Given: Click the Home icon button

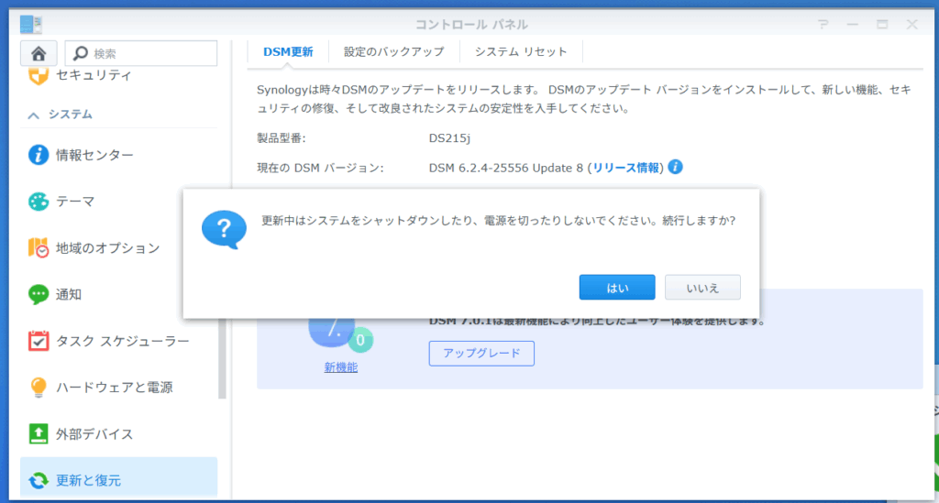Looking at the screenshot, I should pos(38,53).
